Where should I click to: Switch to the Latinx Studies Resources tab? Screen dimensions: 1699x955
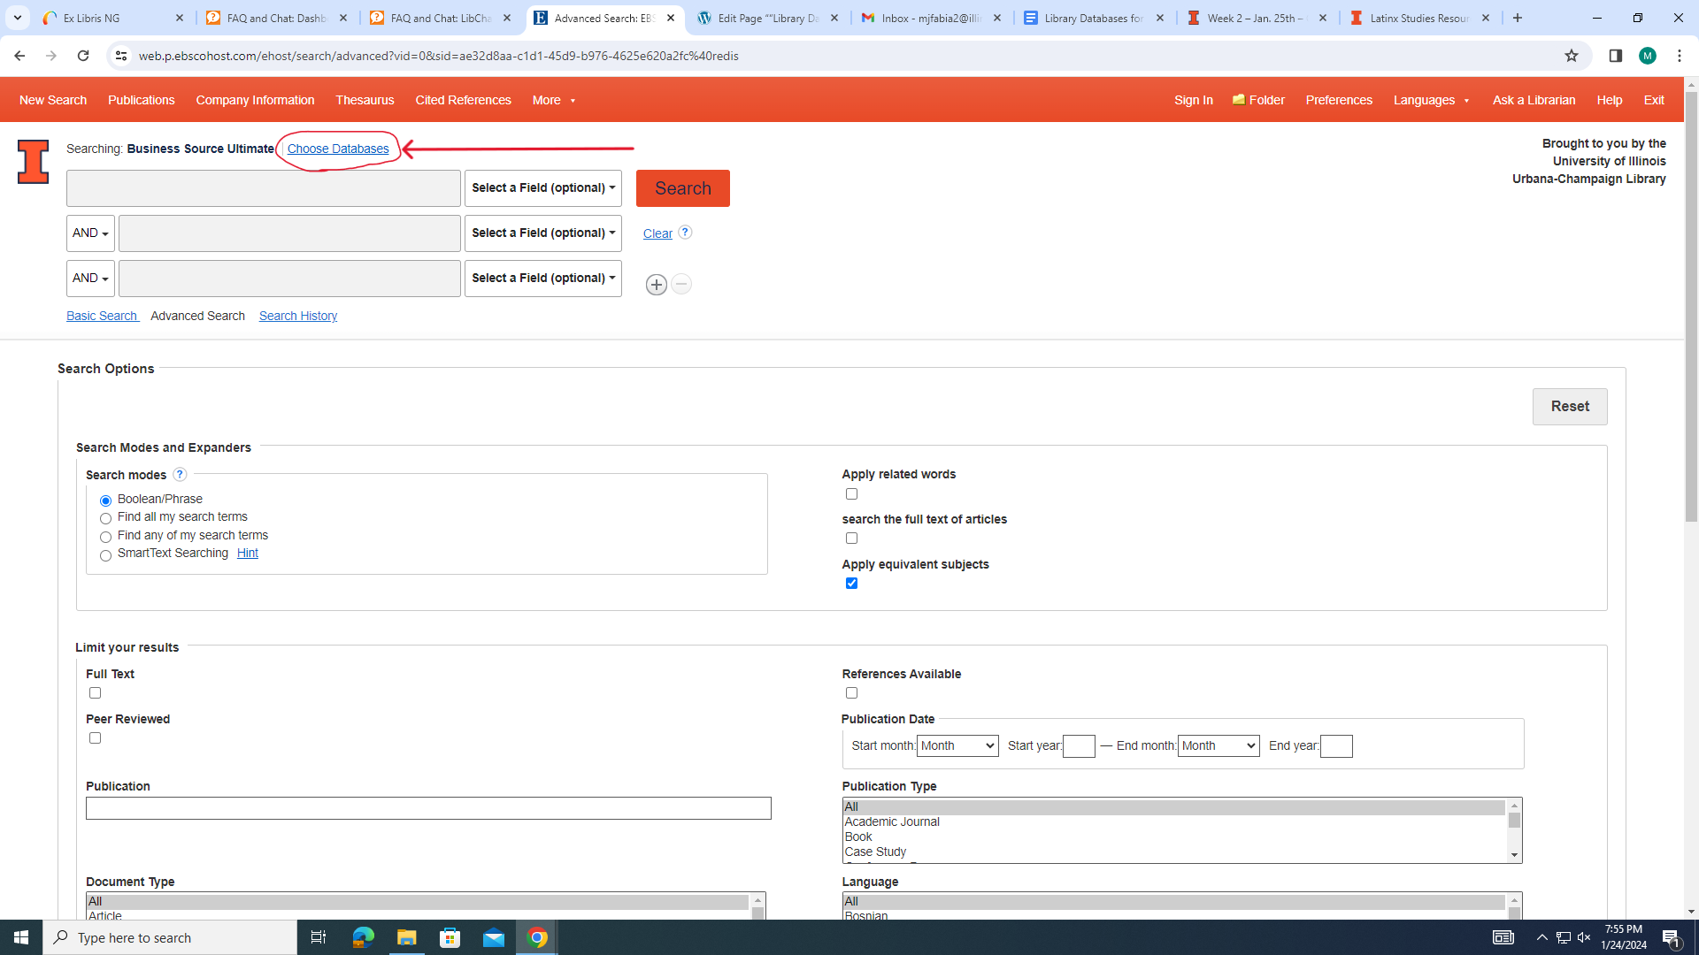[x=1418, y=18]
